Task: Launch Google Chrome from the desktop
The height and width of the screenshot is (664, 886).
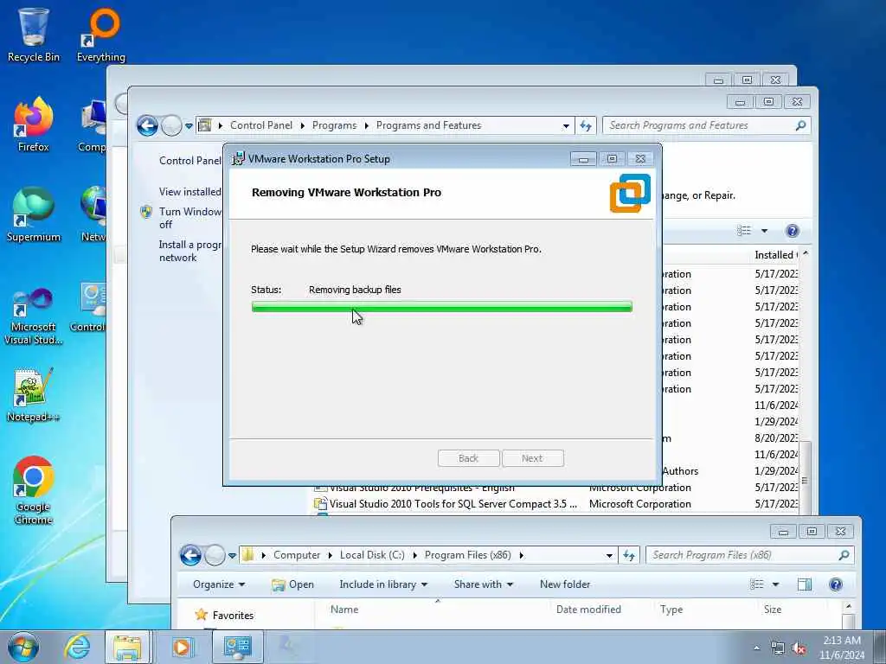Action: (x=34, y=490)
